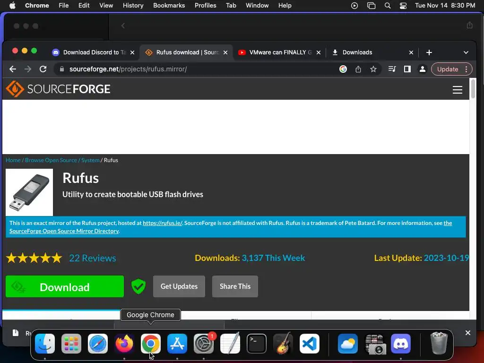Go forward in Chrome's history

coord(28,69)
